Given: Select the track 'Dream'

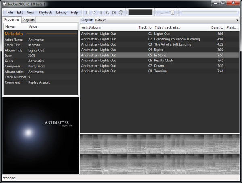Looking at the screenshot, I should click(x=159, y=66).
